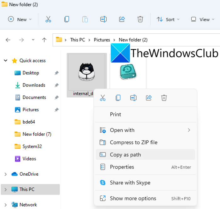Select OneDrive in the navigation pane
Viewport: 220px width, 209px height.
[x=29, y=174]
